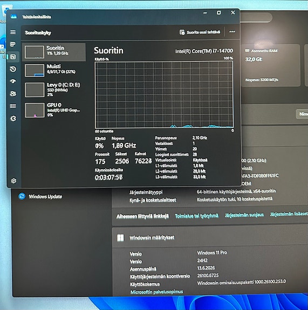Click the 24H2 version value
The width and height of the screenshot is (308, 310).
coord(202,260)
